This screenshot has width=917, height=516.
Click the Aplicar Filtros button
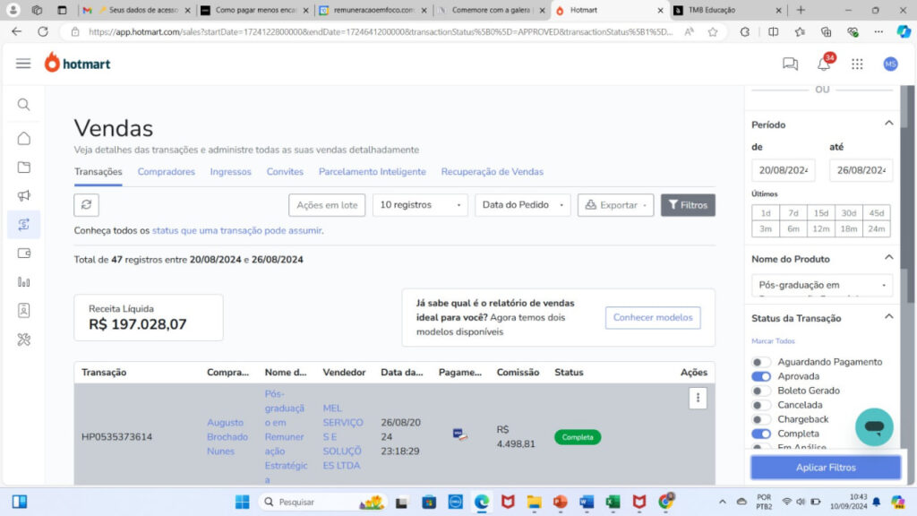click(825, 468)
